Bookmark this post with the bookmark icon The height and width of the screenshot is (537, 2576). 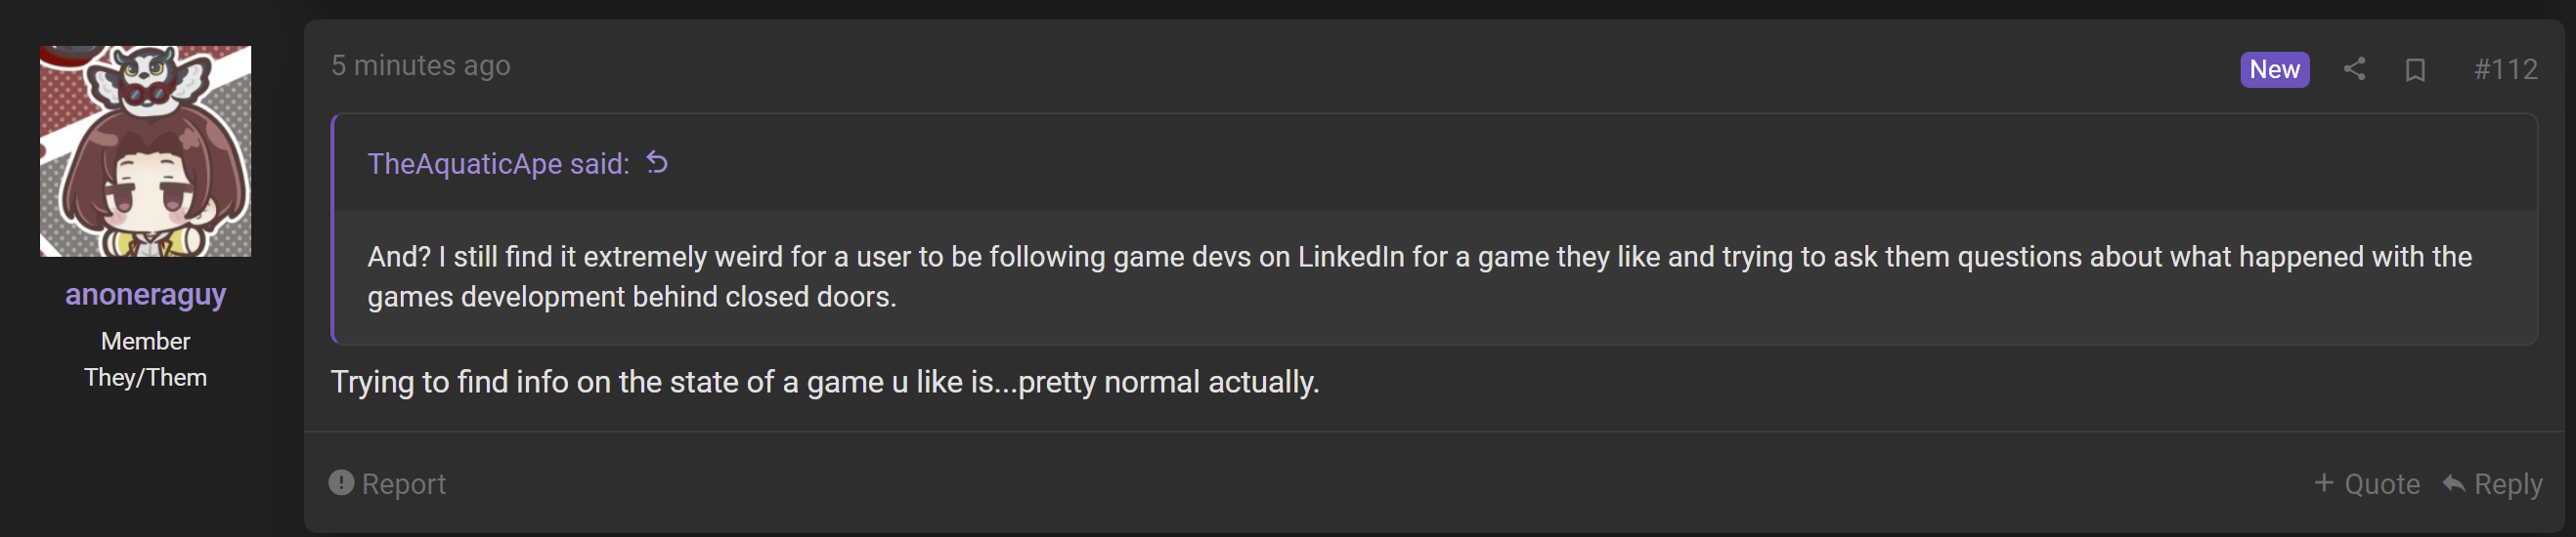click(2415, 70)
